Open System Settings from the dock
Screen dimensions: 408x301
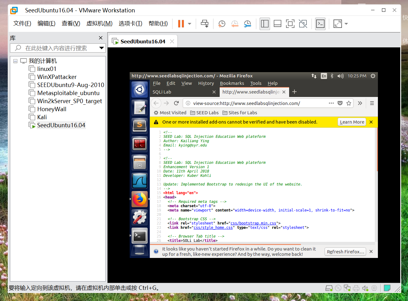[140, 217]
